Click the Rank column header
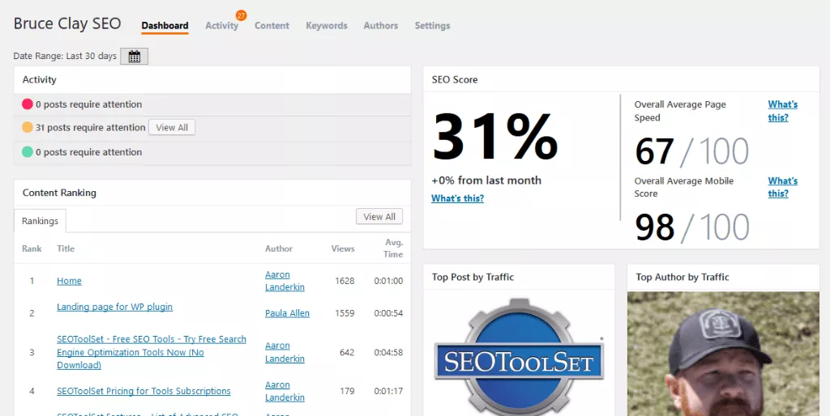830x416 pixels. coord(32,248)
